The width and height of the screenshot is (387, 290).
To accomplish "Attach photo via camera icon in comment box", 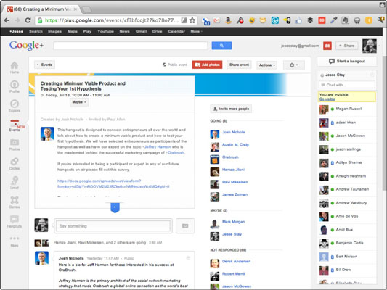I will coord(185,225).
